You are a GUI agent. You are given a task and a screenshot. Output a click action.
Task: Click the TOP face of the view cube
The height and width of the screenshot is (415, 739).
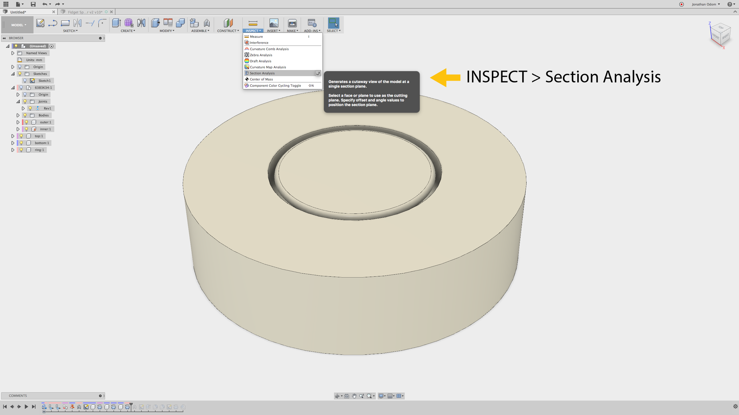(x=721, y=28)
